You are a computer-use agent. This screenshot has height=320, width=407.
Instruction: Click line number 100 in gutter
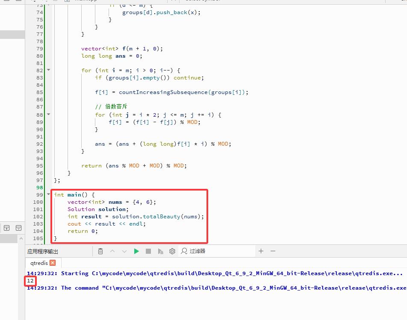[38, 202]
